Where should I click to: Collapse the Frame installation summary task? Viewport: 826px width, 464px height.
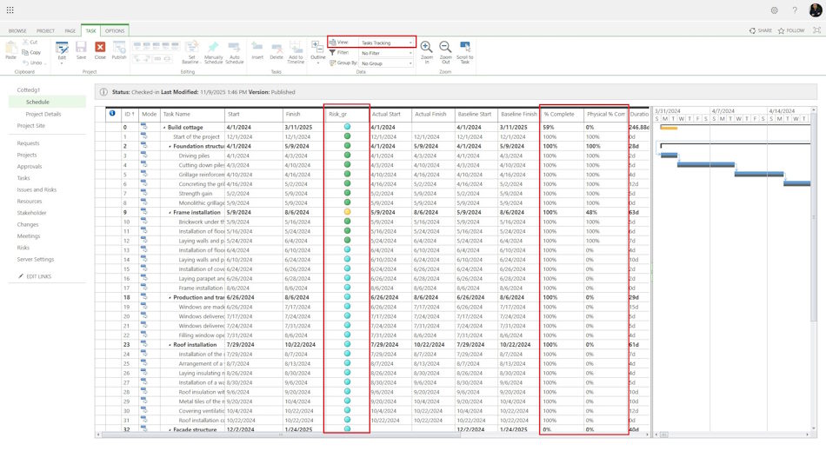(170, 213)
